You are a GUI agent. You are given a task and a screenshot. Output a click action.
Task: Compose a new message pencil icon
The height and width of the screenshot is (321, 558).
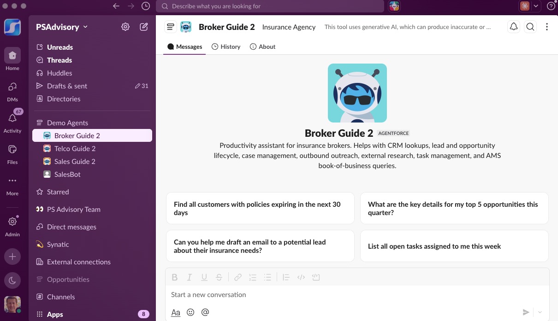(144, 27)
